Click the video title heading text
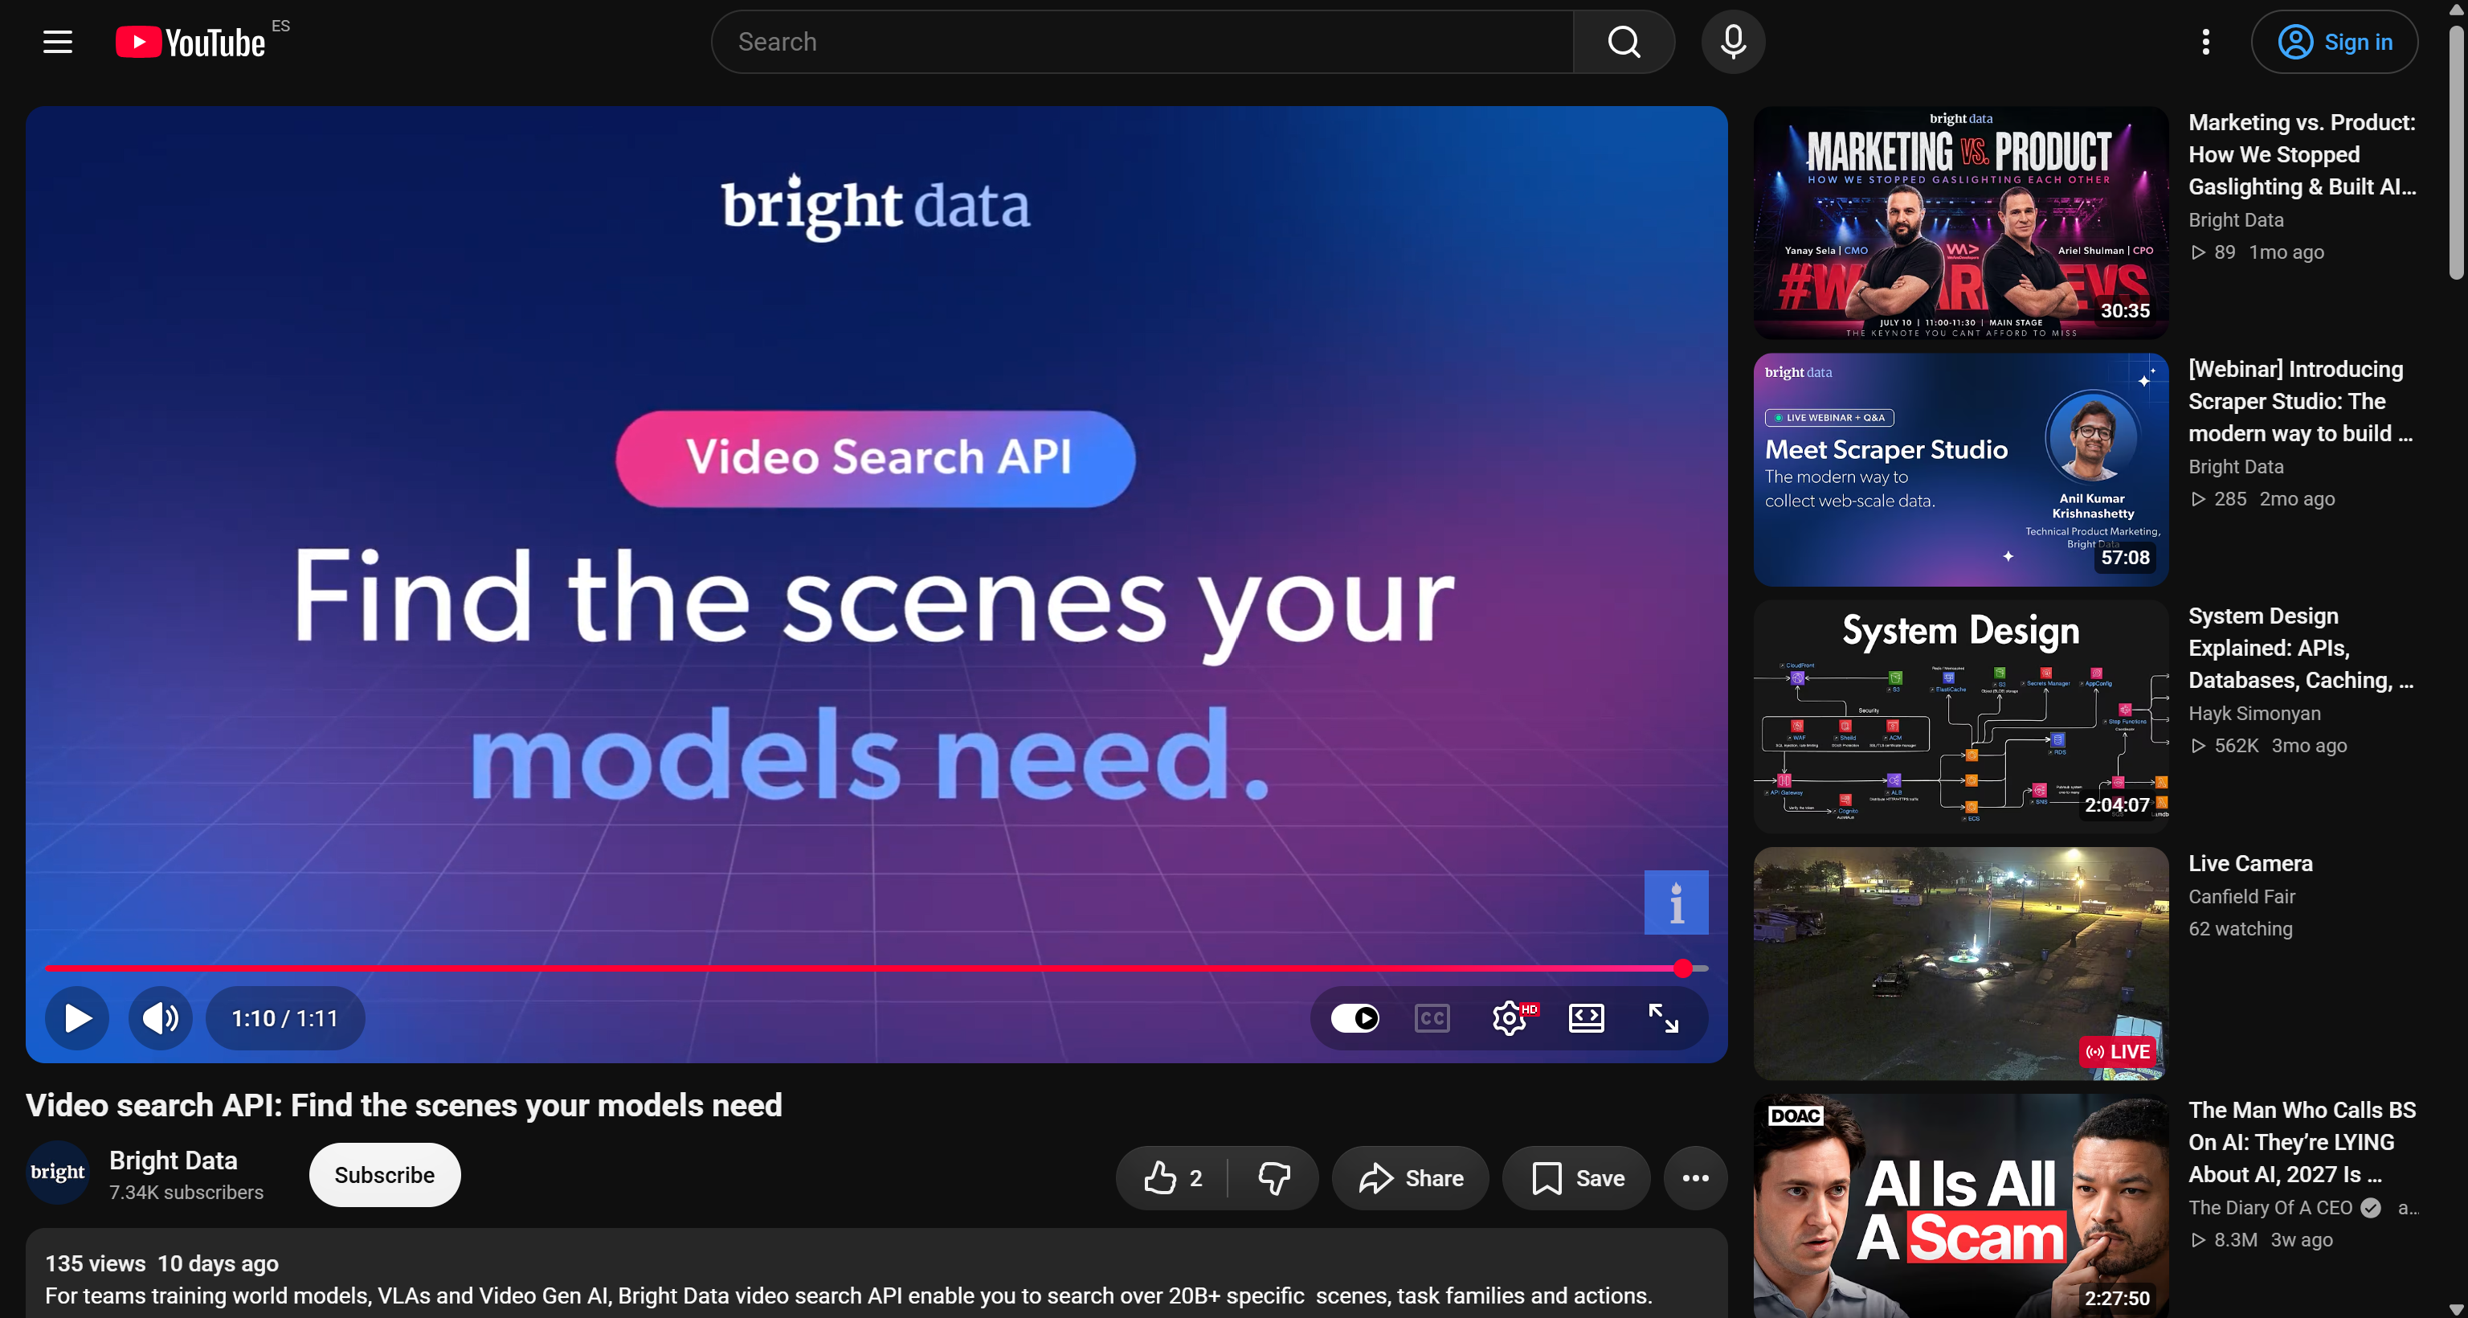 click(404, 1105)
